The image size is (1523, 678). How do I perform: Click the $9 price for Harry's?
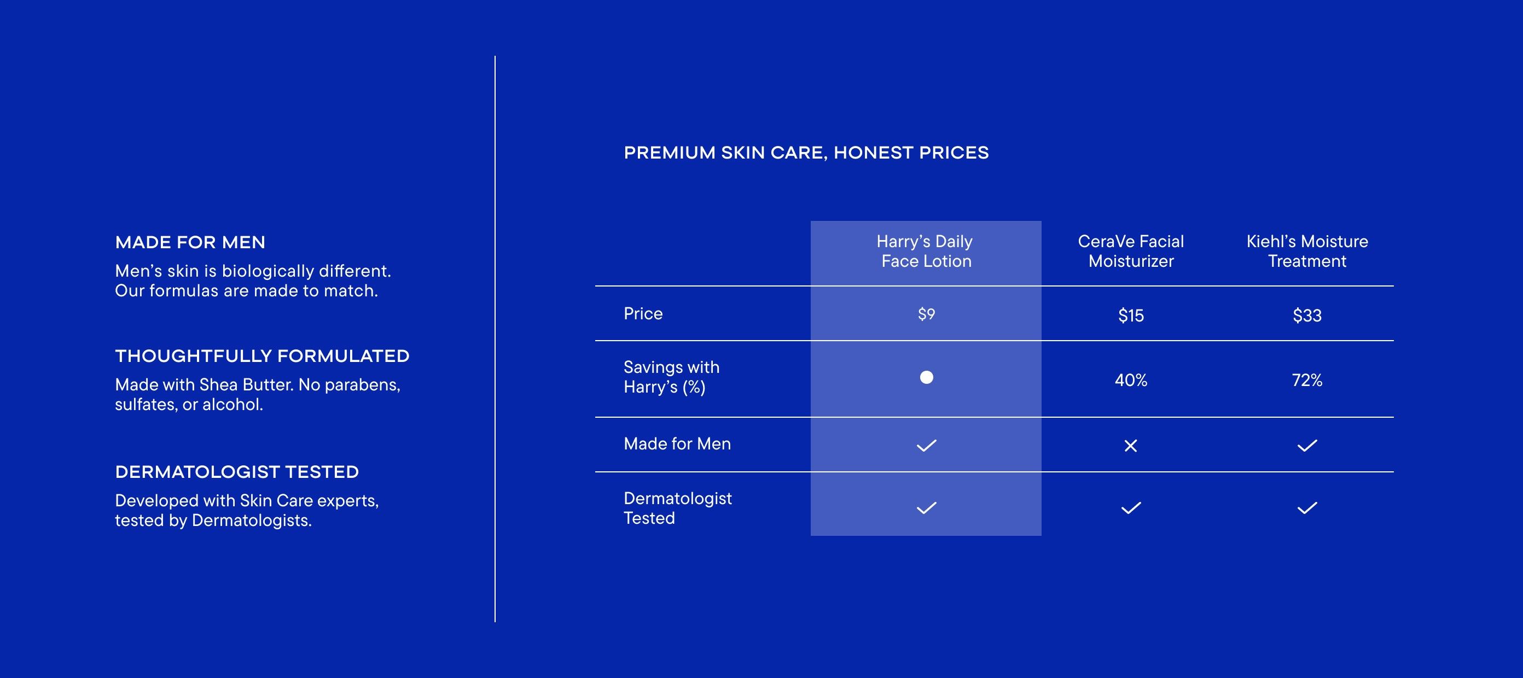[x=926, y=314]
